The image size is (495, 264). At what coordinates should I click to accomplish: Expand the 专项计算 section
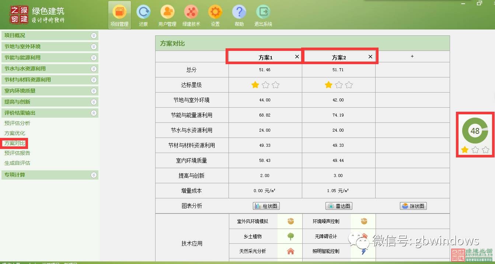[x=94, y=175]
